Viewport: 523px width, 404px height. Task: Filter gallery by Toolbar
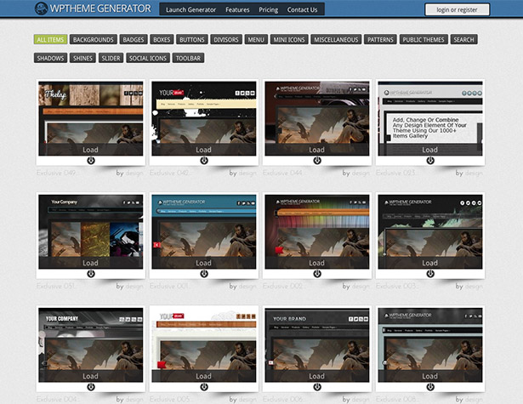pos(188,58)
